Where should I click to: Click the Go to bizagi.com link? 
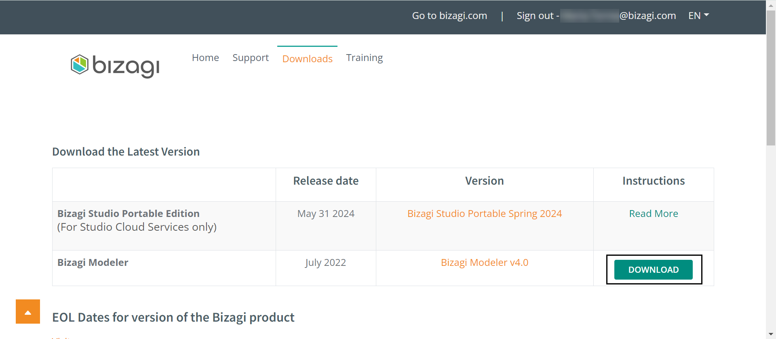449,16
